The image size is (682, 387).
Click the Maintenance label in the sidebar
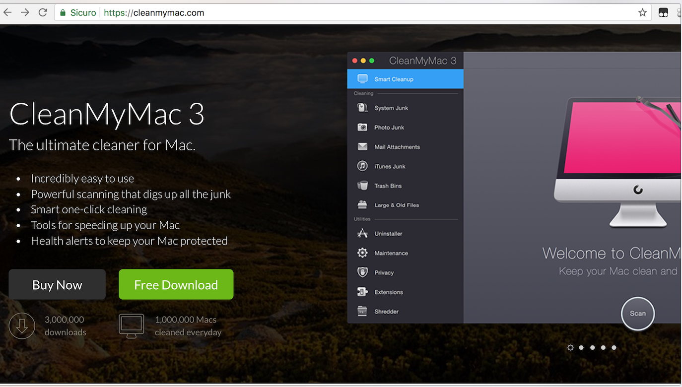tap(391, 254)
